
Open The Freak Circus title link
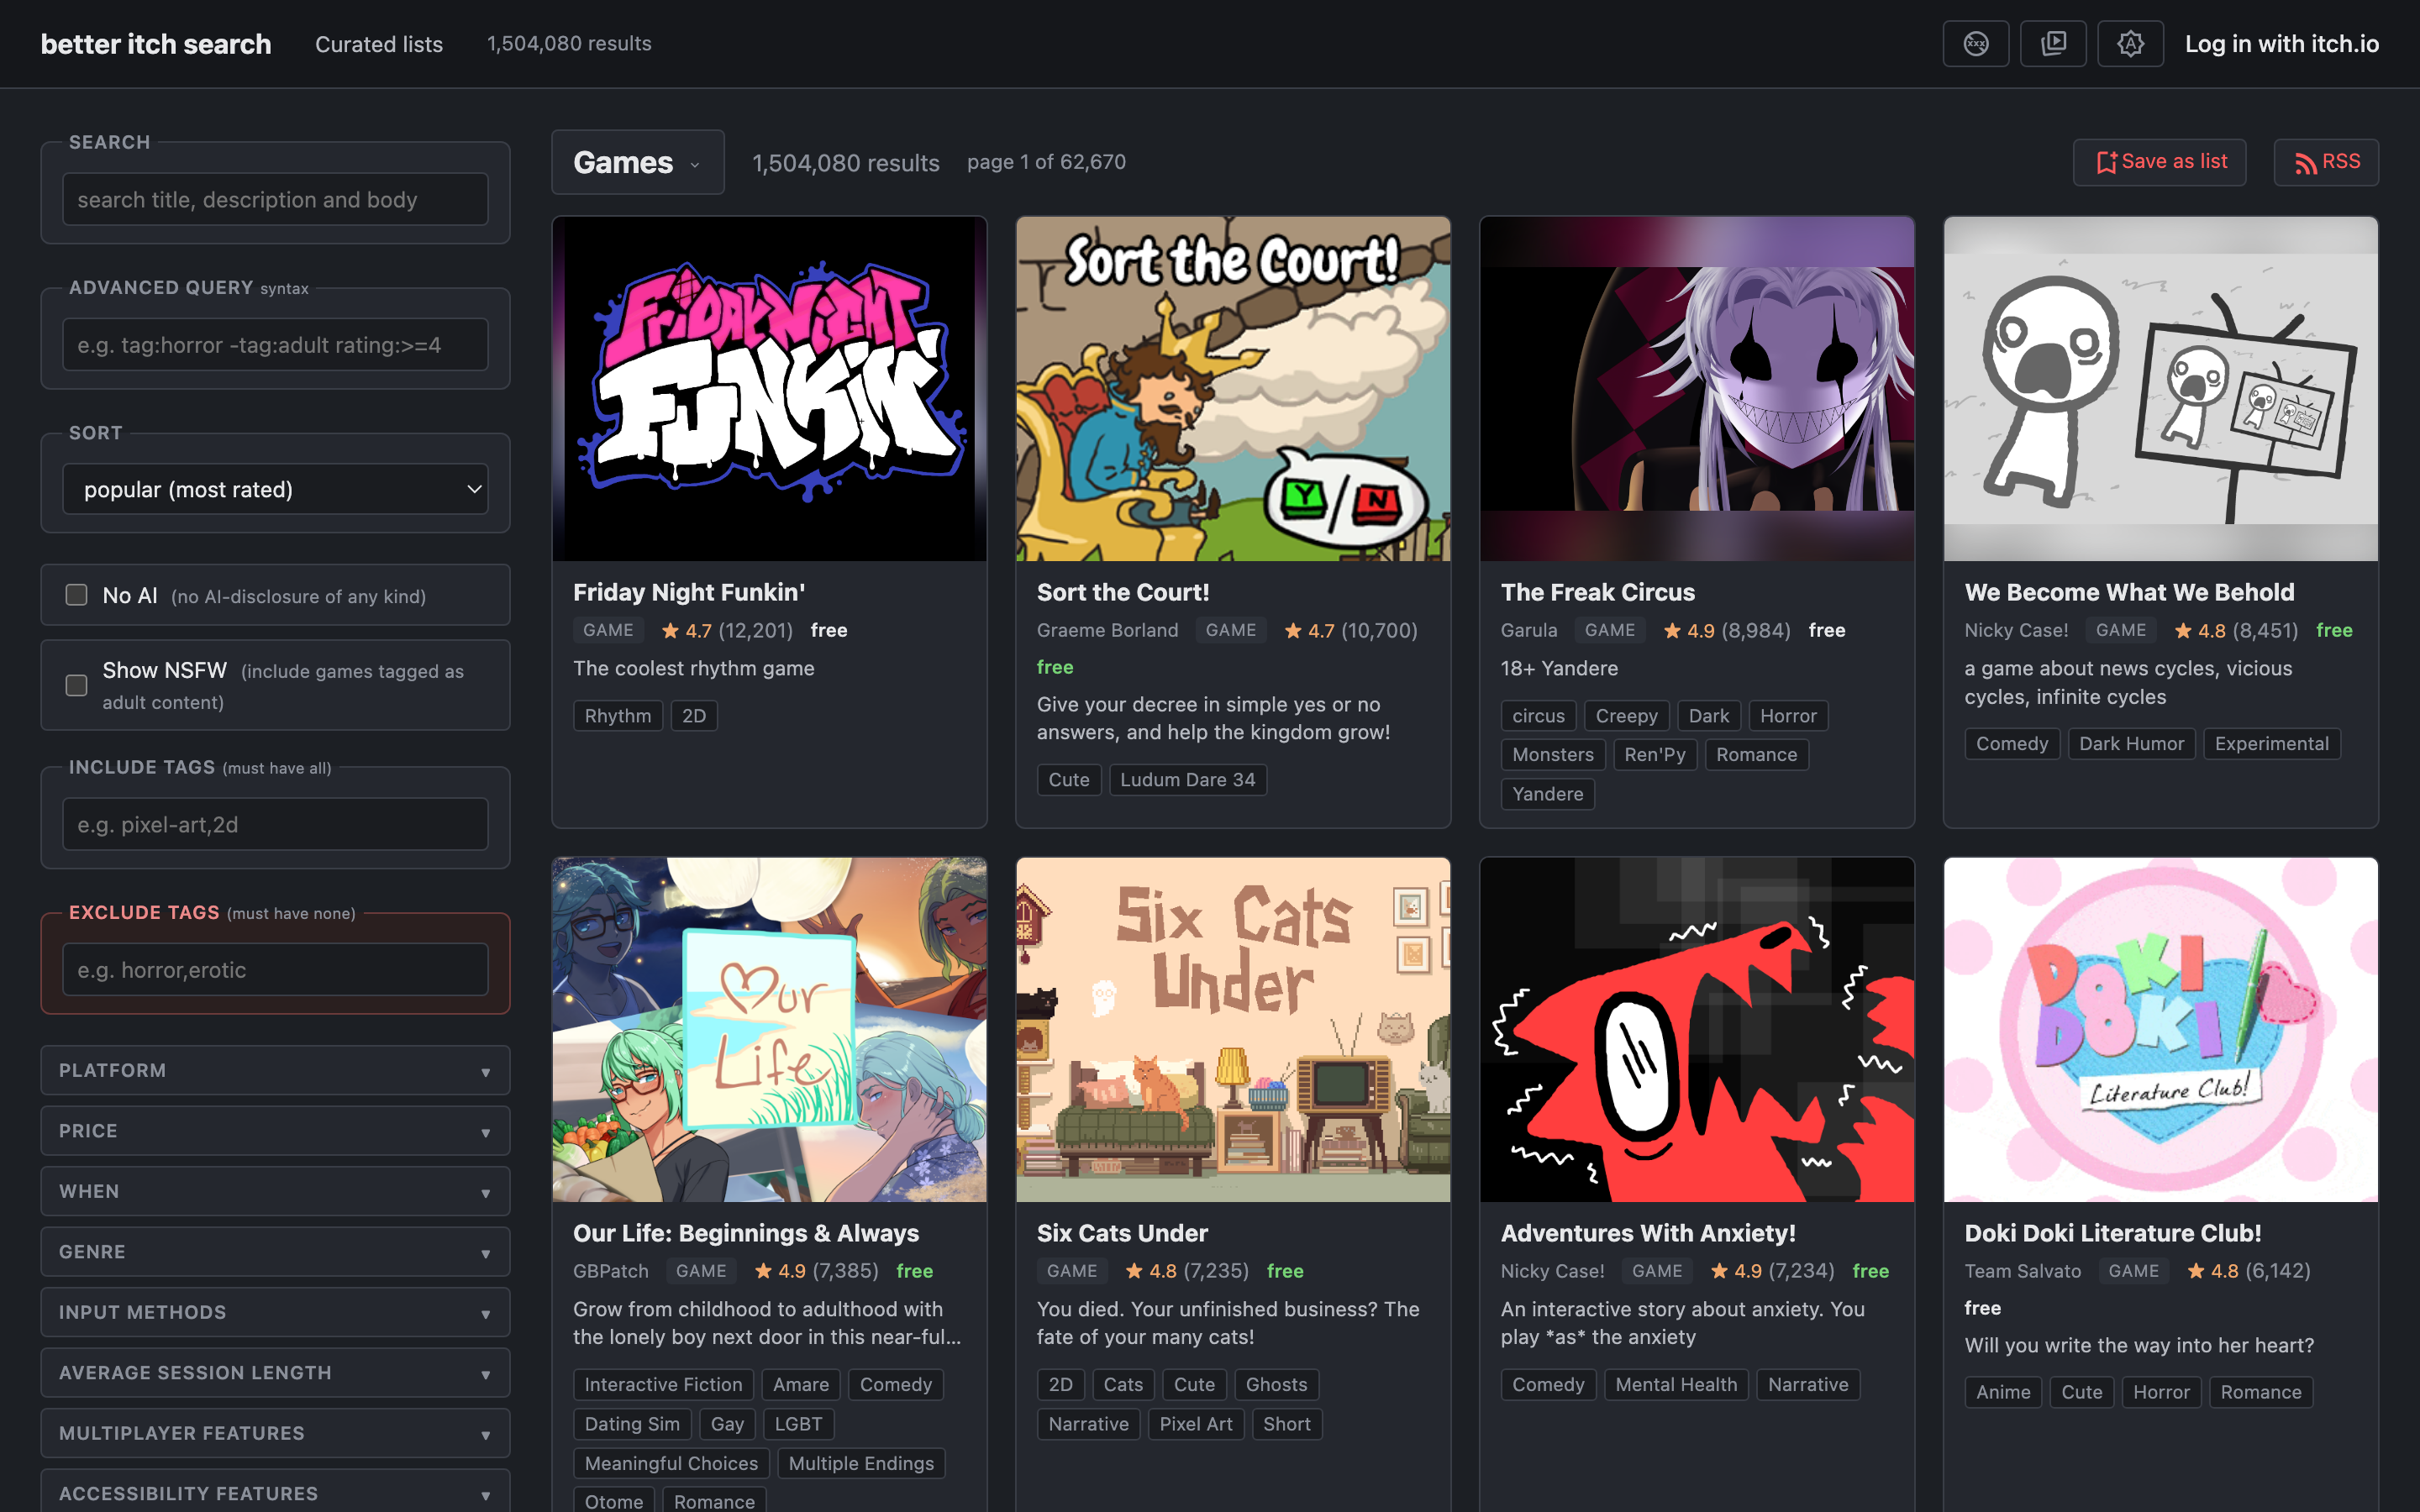pyautogui.click(x=1598, y=592)
